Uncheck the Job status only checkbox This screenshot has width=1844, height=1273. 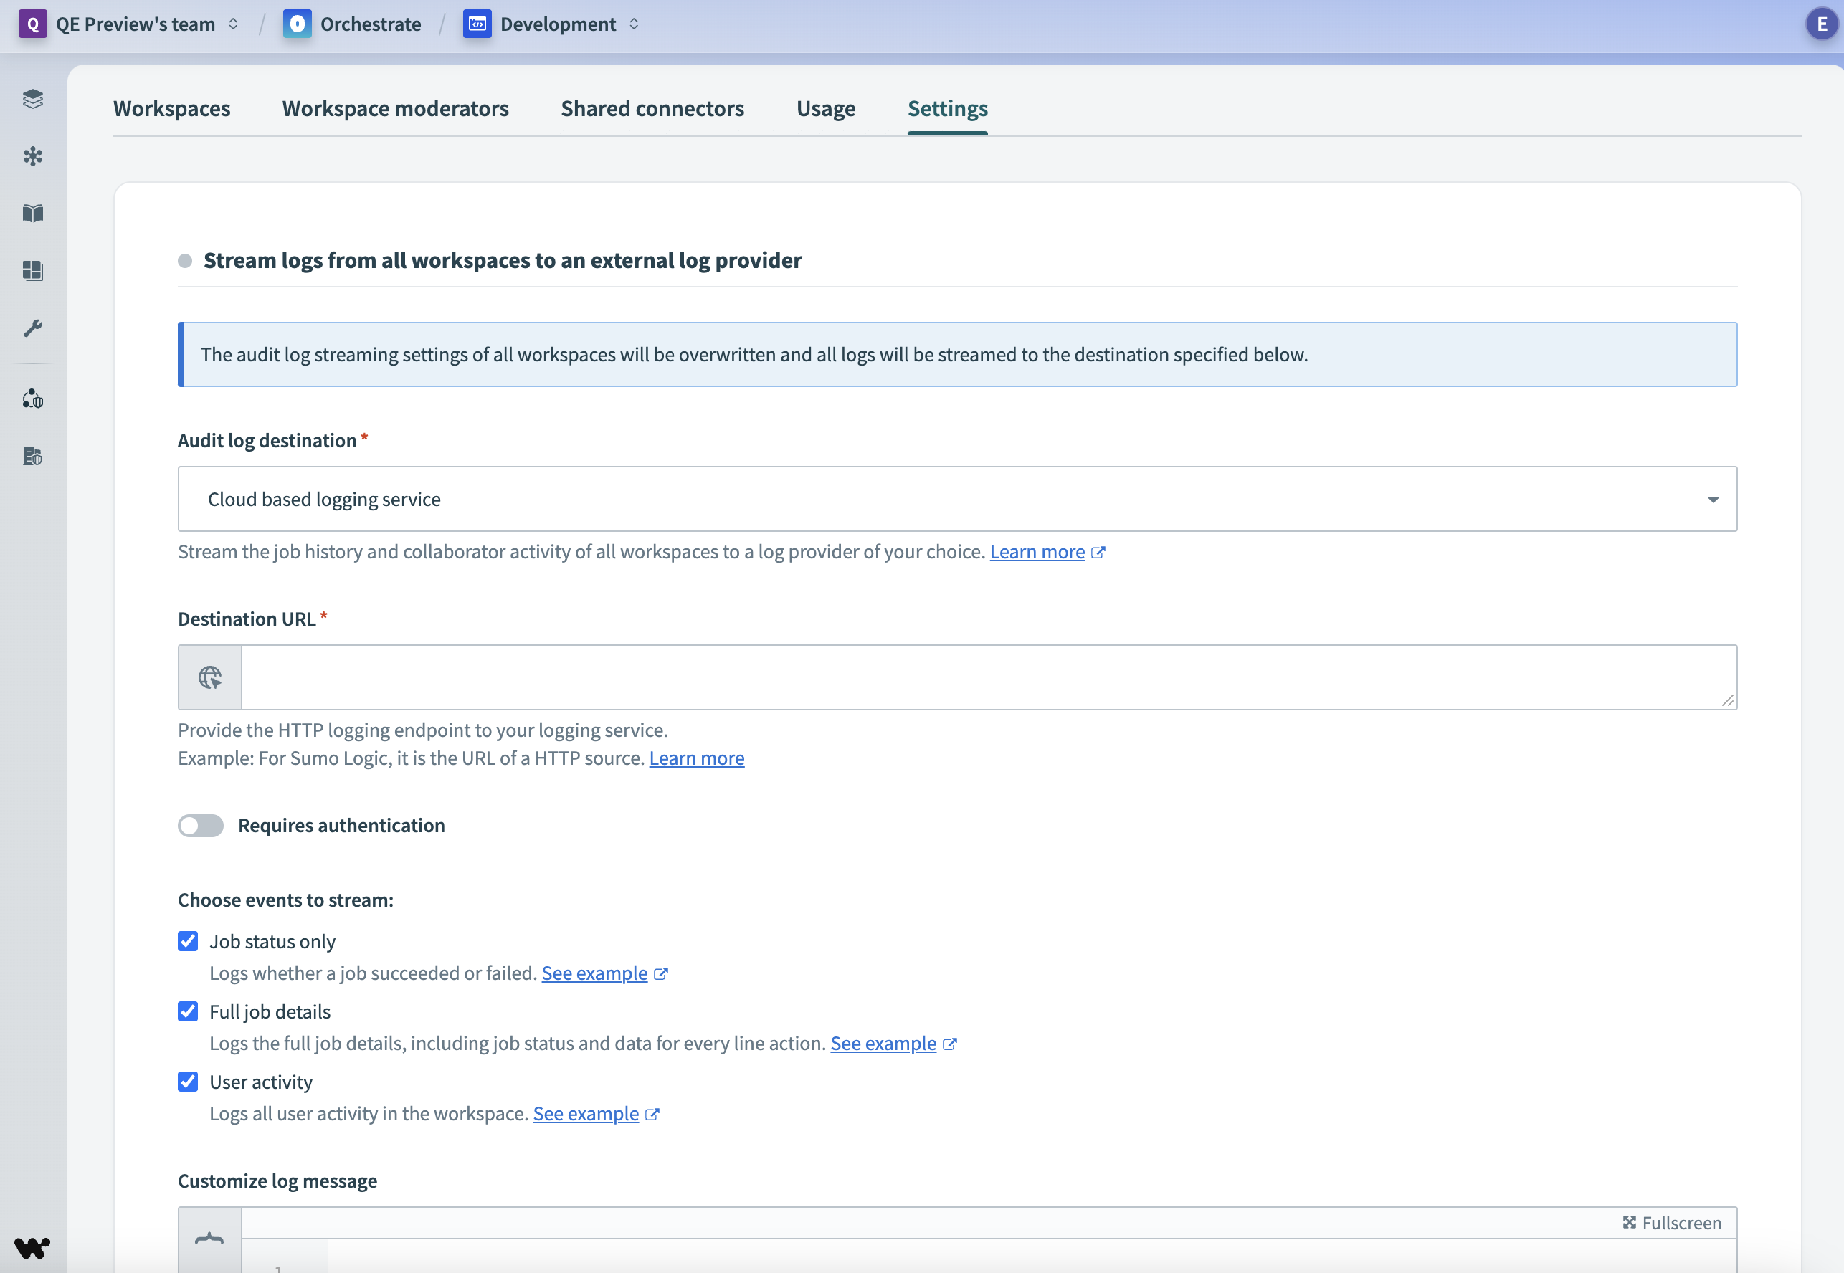pyautogui.click(x=189, y=941)
